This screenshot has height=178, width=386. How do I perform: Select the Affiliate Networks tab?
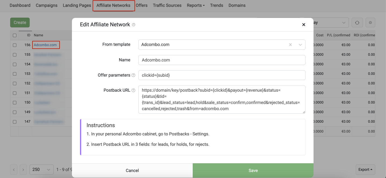pyautogui.click(x=113, y=5)
